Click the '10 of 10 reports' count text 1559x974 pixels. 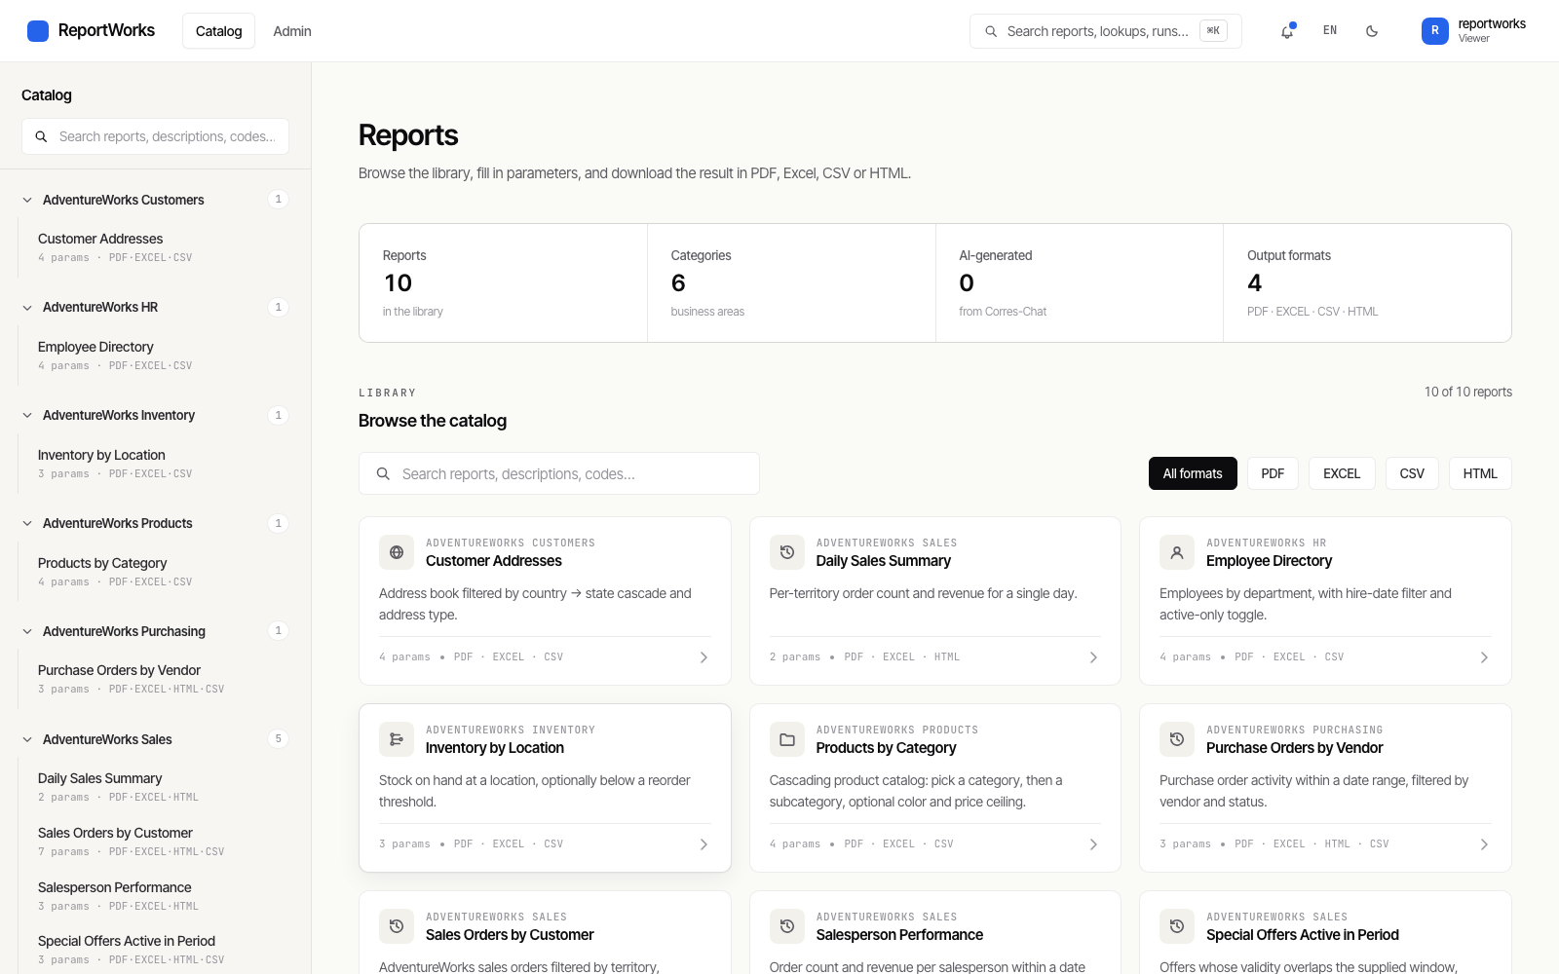(x=1468, y=393)
